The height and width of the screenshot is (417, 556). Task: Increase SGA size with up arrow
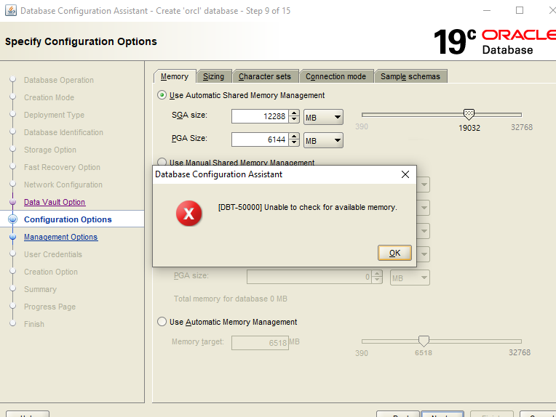point(294,113)
